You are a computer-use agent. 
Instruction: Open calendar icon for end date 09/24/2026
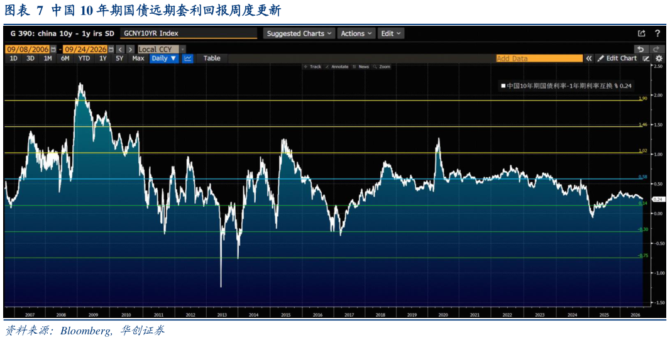[111, 49]
